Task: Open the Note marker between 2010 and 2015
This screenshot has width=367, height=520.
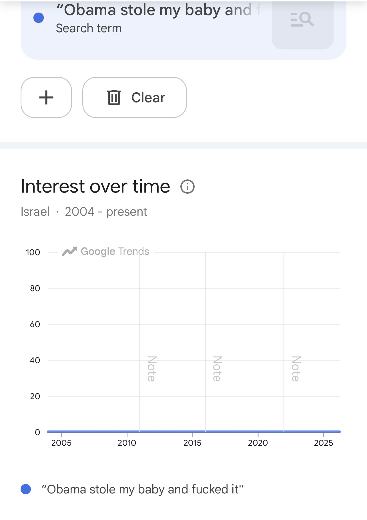Action: click(151, 369)
